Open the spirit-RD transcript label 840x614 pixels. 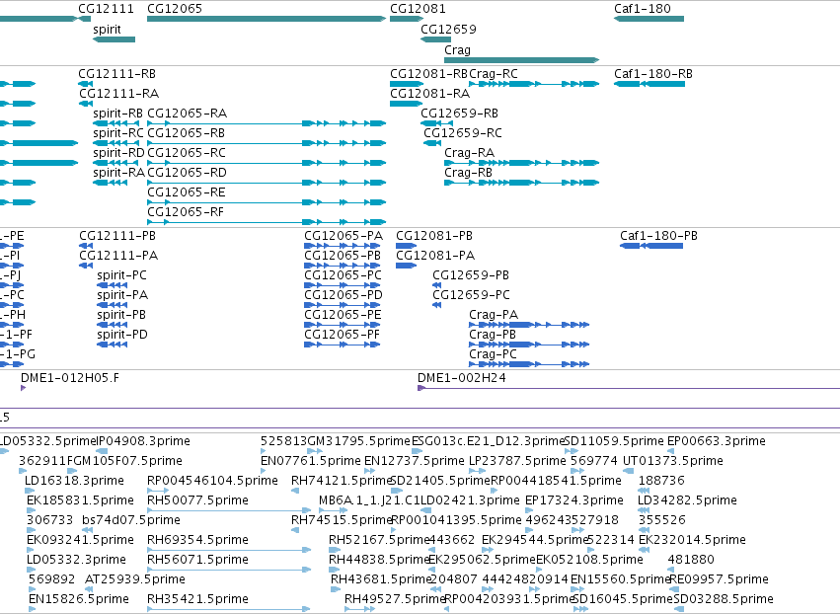(x=118, y=153)
